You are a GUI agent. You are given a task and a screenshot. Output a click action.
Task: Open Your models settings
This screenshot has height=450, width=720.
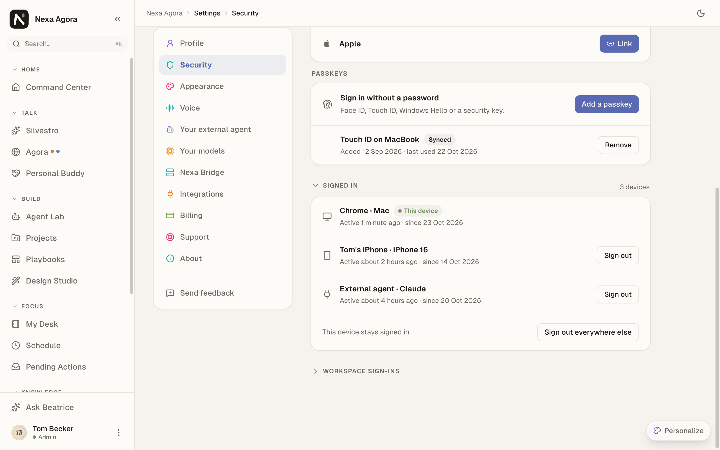(222, 151)
